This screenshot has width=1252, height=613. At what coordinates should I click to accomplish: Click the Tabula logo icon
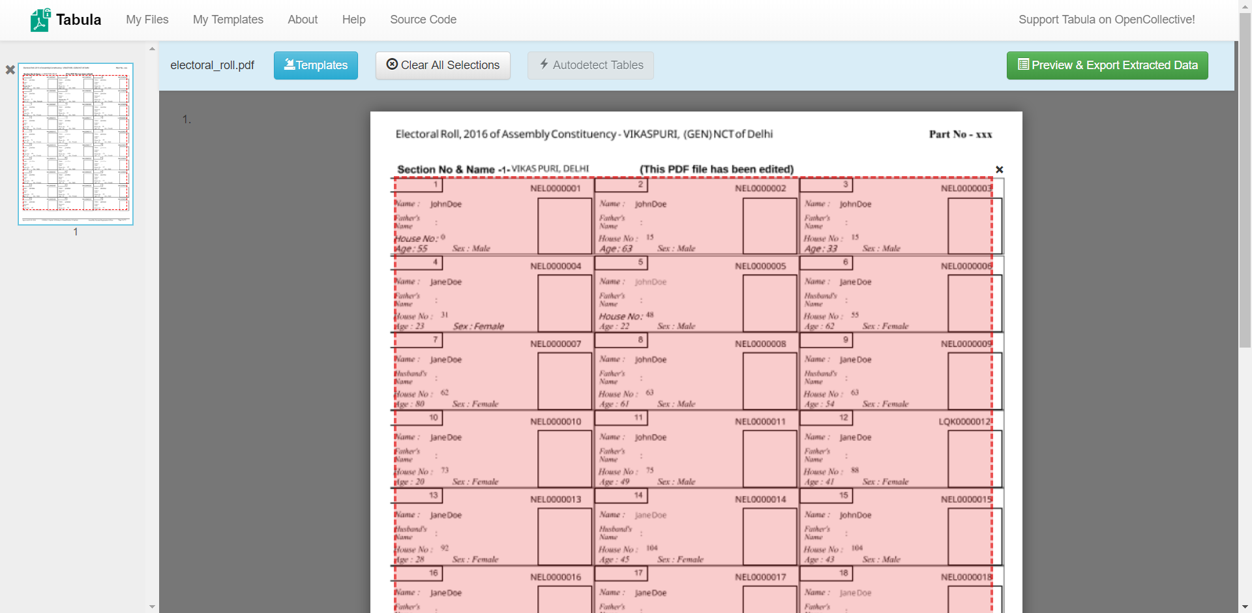click(x=40, y=20)
